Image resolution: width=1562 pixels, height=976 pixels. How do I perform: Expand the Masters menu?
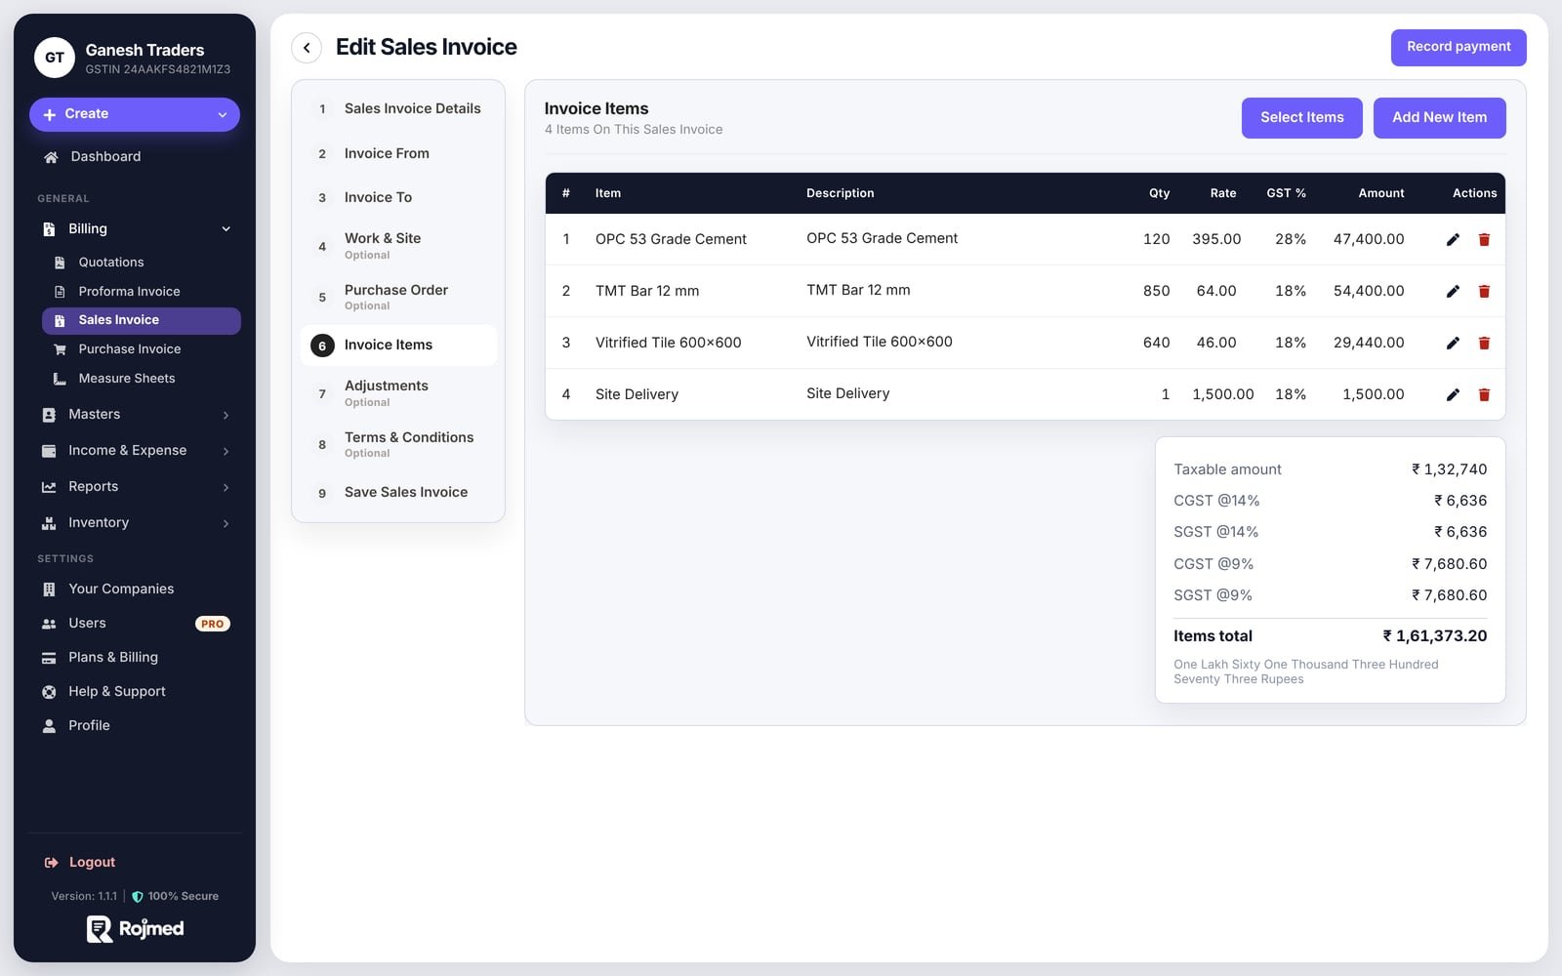click(135, 415)
